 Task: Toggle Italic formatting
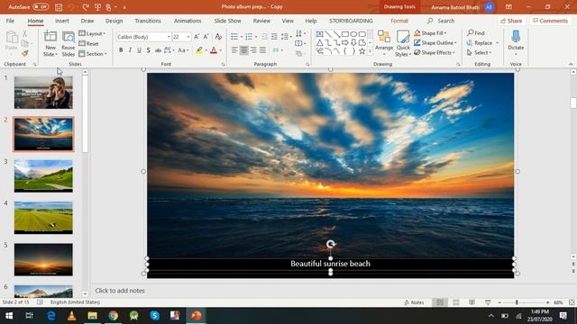(x=130, y=50)
